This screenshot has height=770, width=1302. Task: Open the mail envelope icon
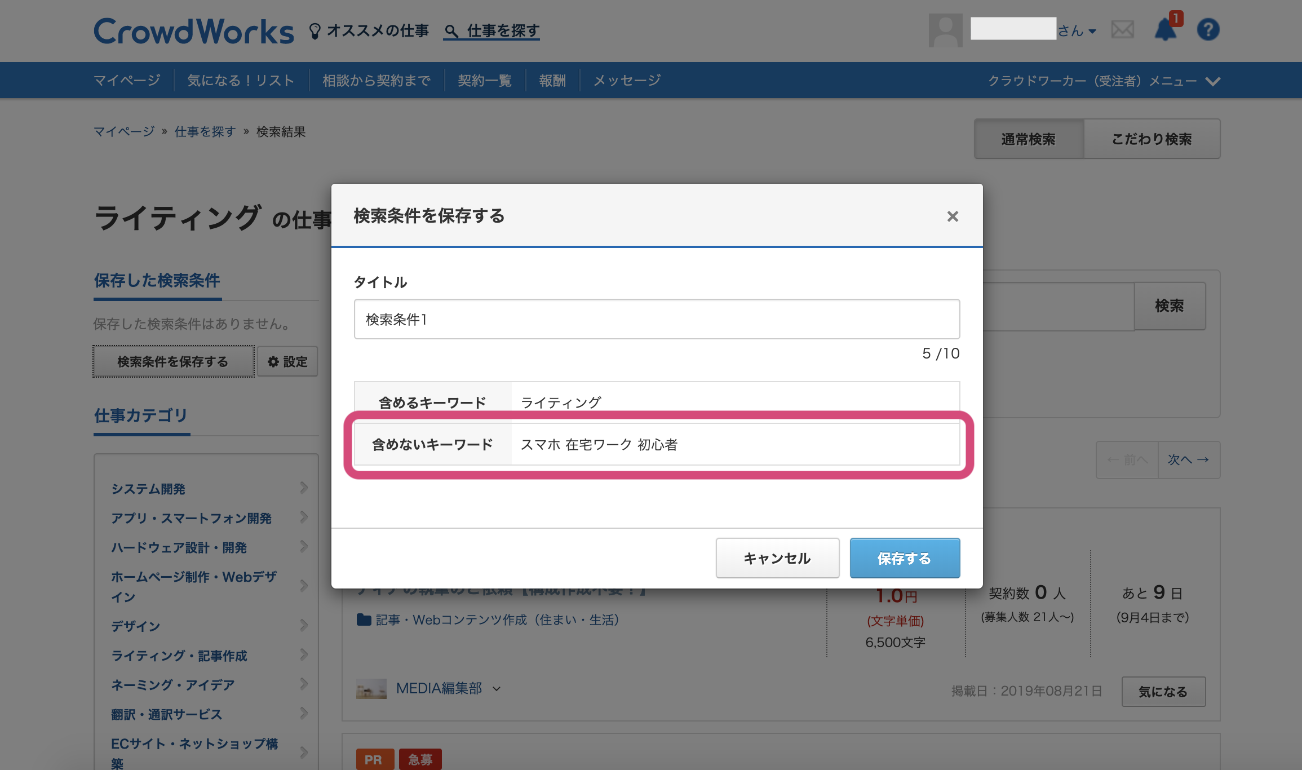coord(1122,30)
